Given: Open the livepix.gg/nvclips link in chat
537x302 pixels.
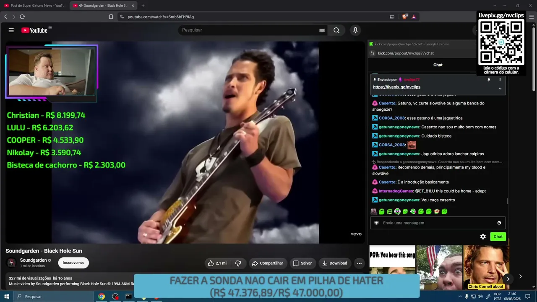Looking at the screenshot, I should [x=396, y=87].
